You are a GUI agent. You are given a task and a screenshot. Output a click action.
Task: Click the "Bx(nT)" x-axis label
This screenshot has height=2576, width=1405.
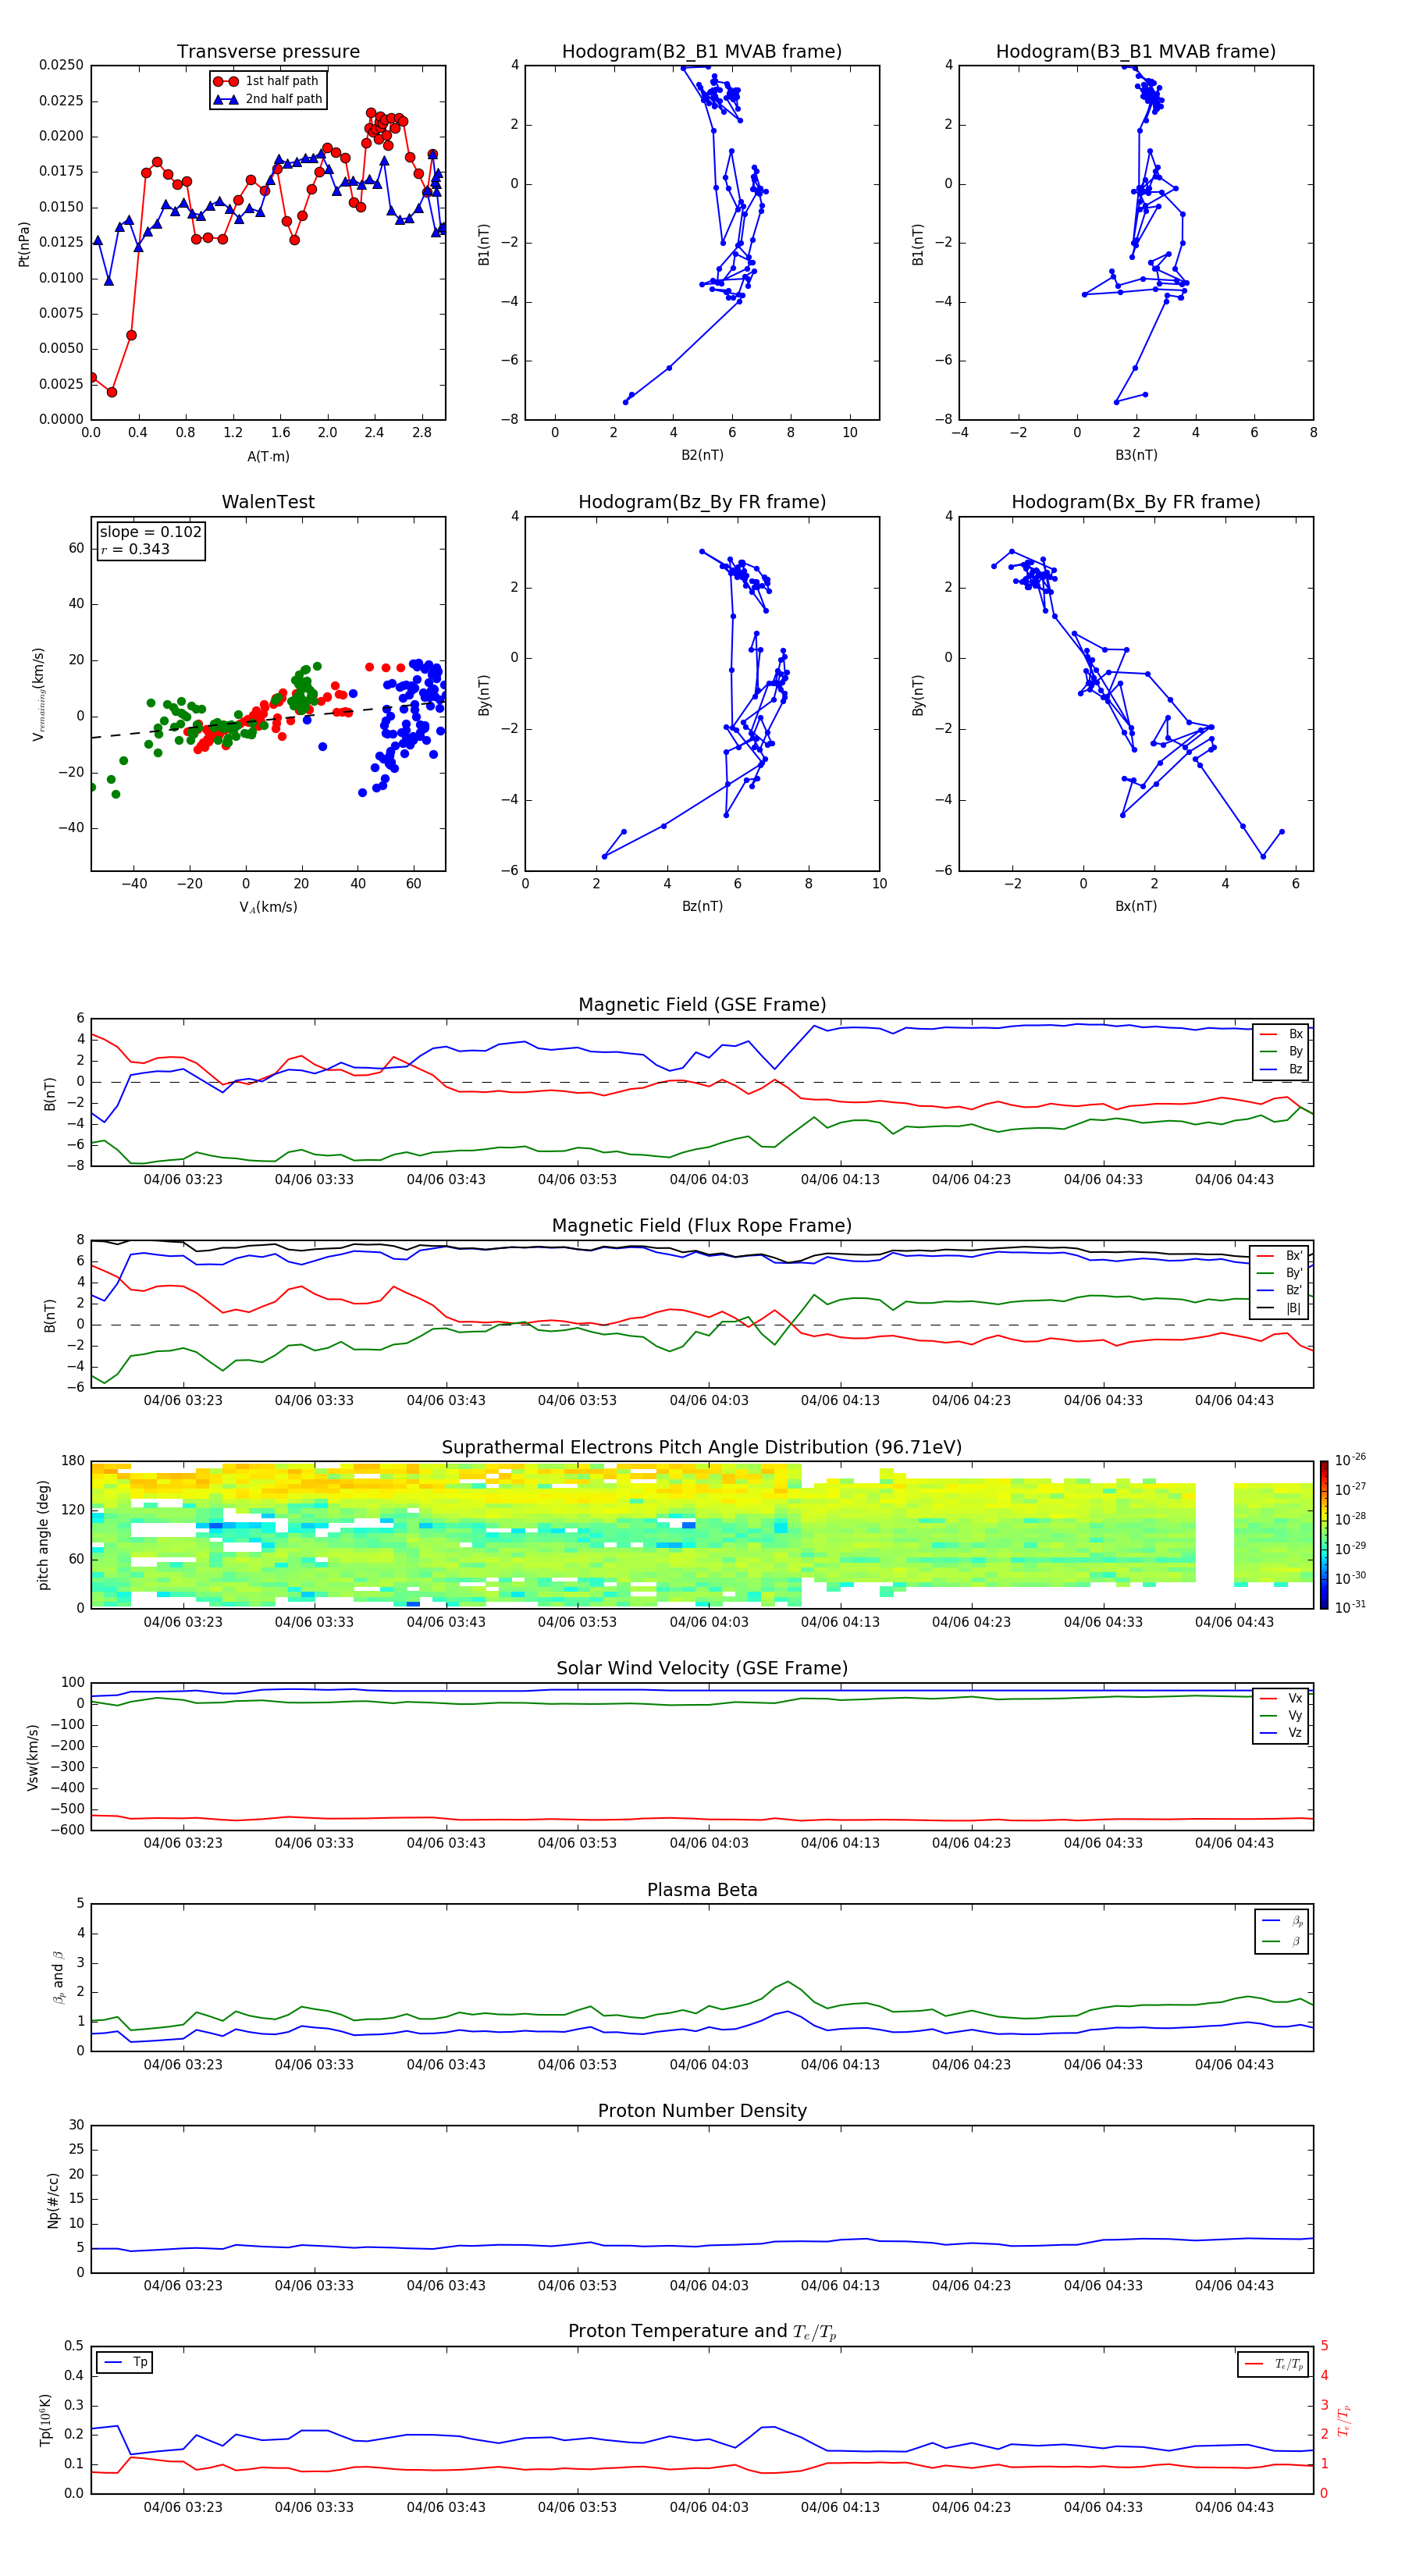coord(1136,906)
